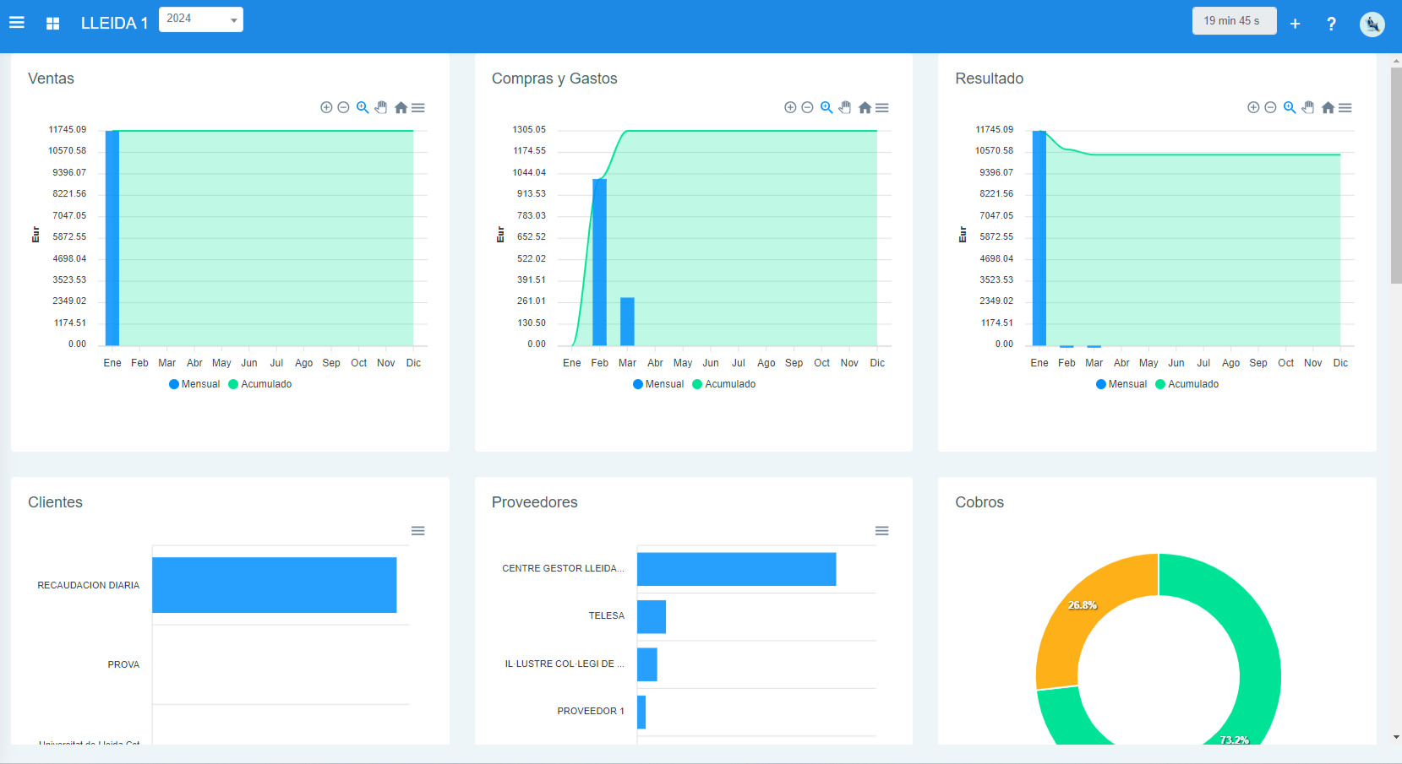Open the Clientes chart menu

click(x=417, y=531)
